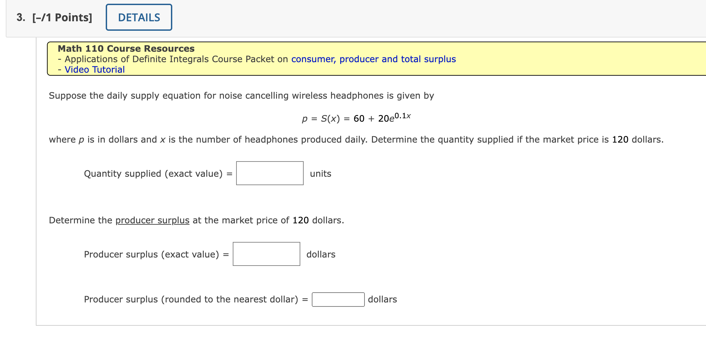Click the question 3 points label
The height and width of the screenshot is (346, 706).
click(54, 18)
